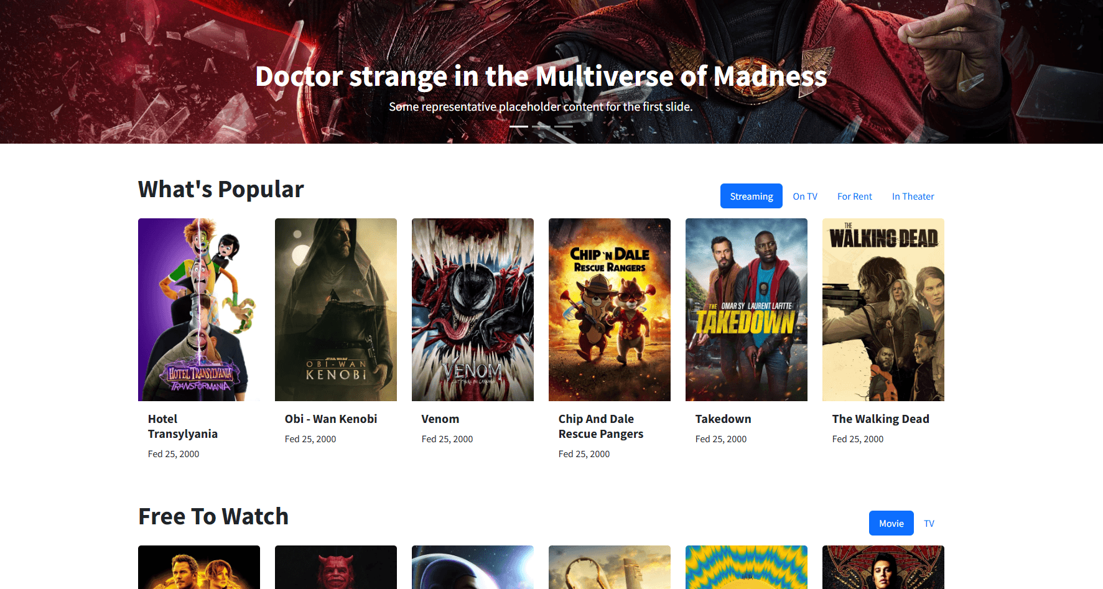The width and height of the screenshot is (1103, 589).
Task: Click the active Streaming filter button
Action: [x=751, y=196]
